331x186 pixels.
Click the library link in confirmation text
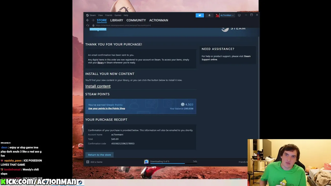click(x=101, y=63)
